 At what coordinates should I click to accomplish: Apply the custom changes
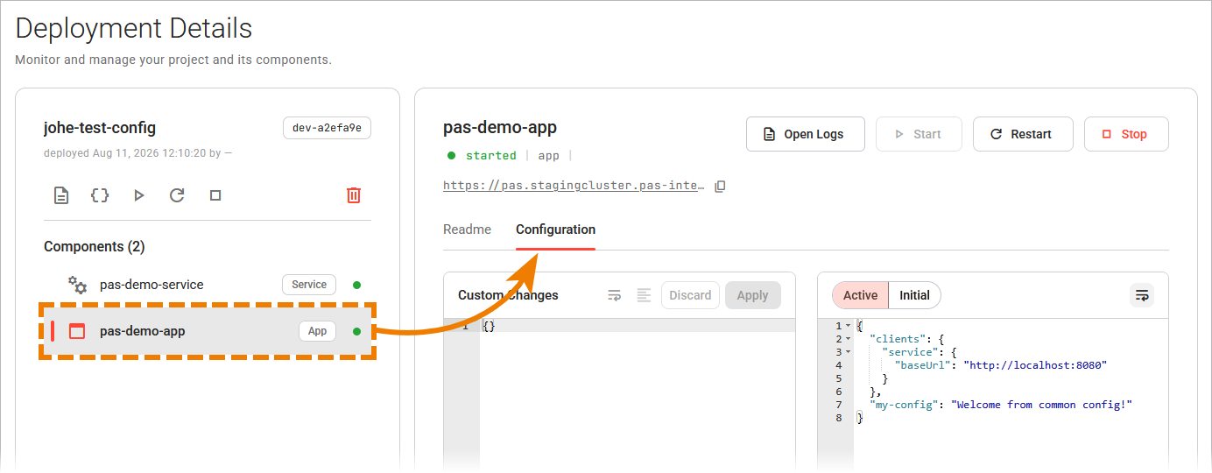click(752, 295)
